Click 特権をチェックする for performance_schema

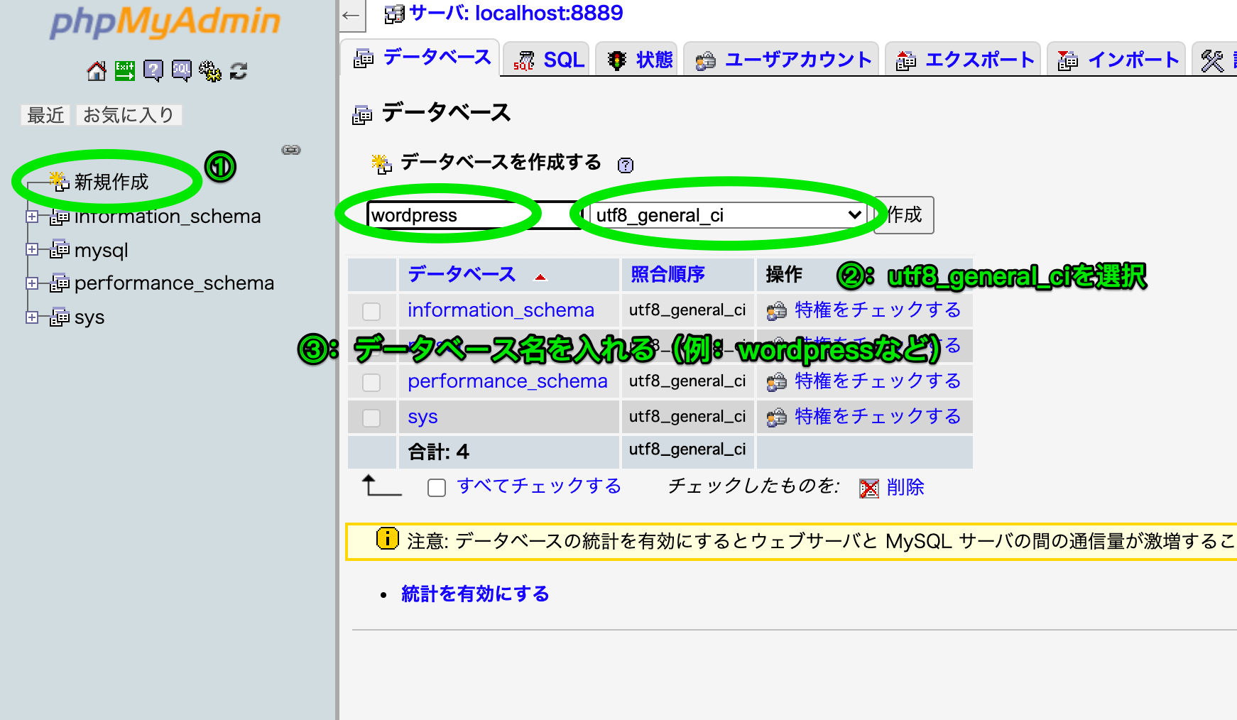(878, 381)
